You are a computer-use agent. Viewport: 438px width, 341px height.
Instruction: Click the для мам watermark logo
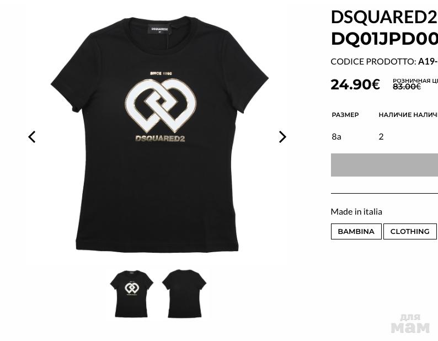(410, 324)
